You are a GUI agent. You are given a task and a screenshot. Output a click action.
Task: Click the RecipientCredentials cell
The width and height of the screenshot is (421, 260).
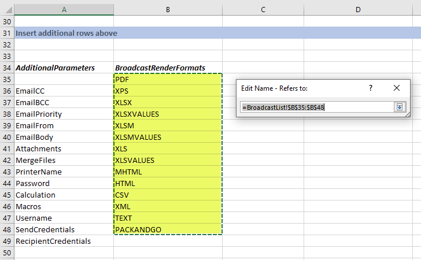tap(64, 241)
